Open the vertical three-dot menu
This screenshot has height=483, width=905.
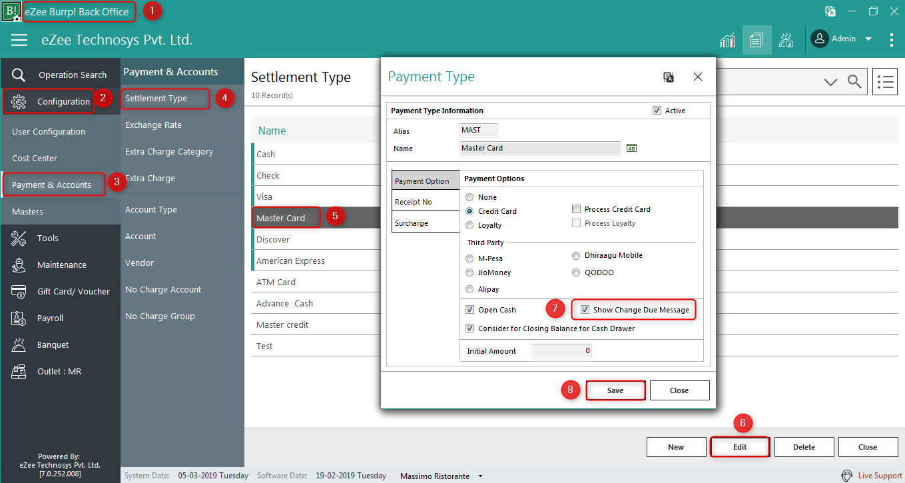892,40
